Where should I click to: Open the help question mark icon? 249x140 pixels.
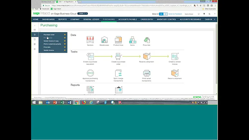click(x=215, y=14)
